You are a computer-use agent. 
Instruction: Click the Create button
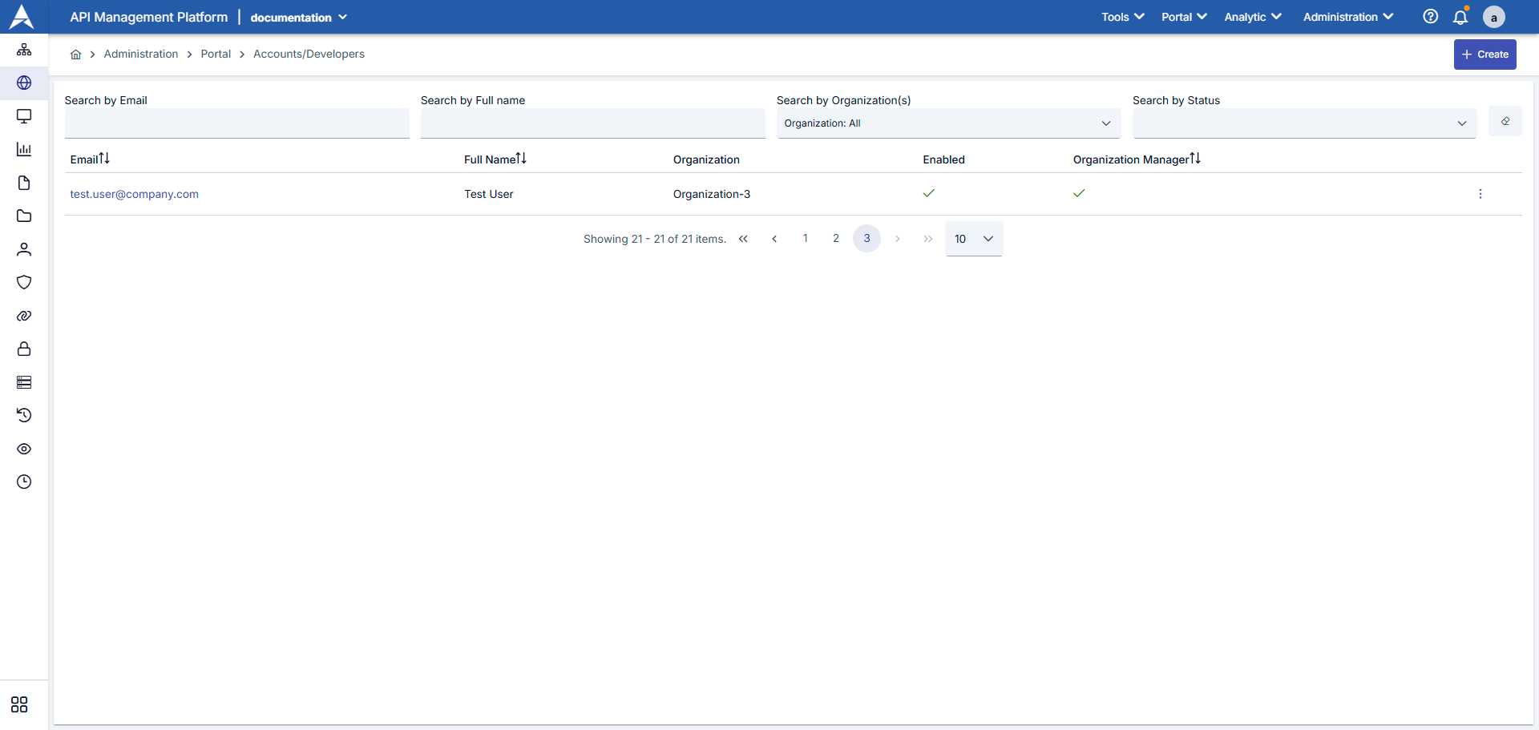point(1484,54)
